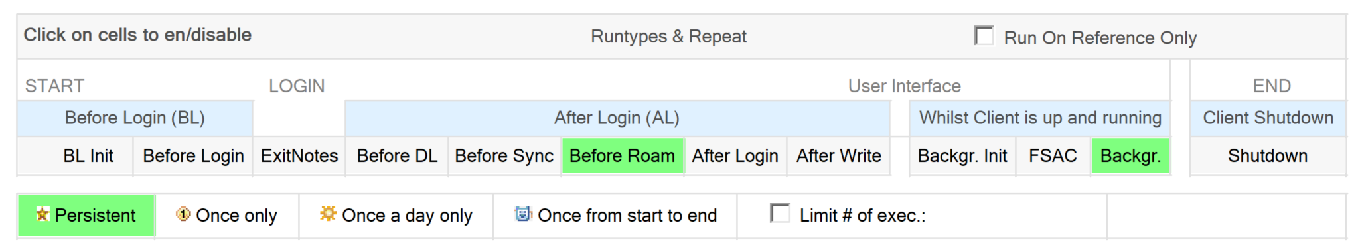
Task: Click the Persistent star icon
Action: (x=43, y=214)
